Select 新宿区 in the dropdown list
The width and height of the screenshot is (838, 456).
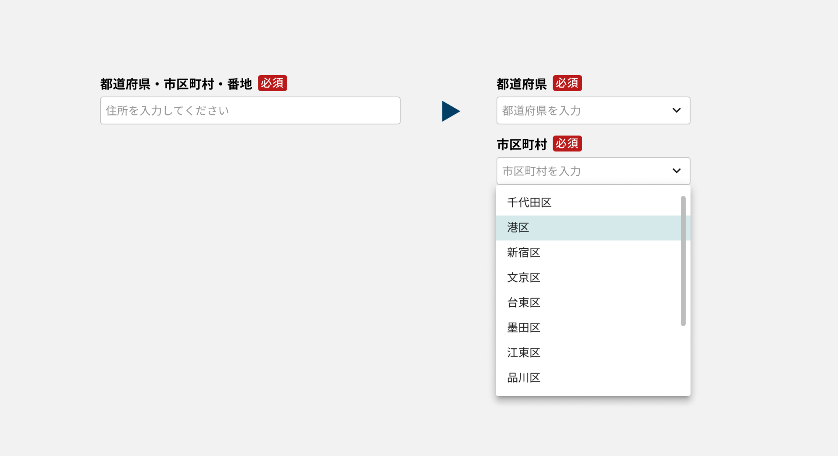(523, 253)
